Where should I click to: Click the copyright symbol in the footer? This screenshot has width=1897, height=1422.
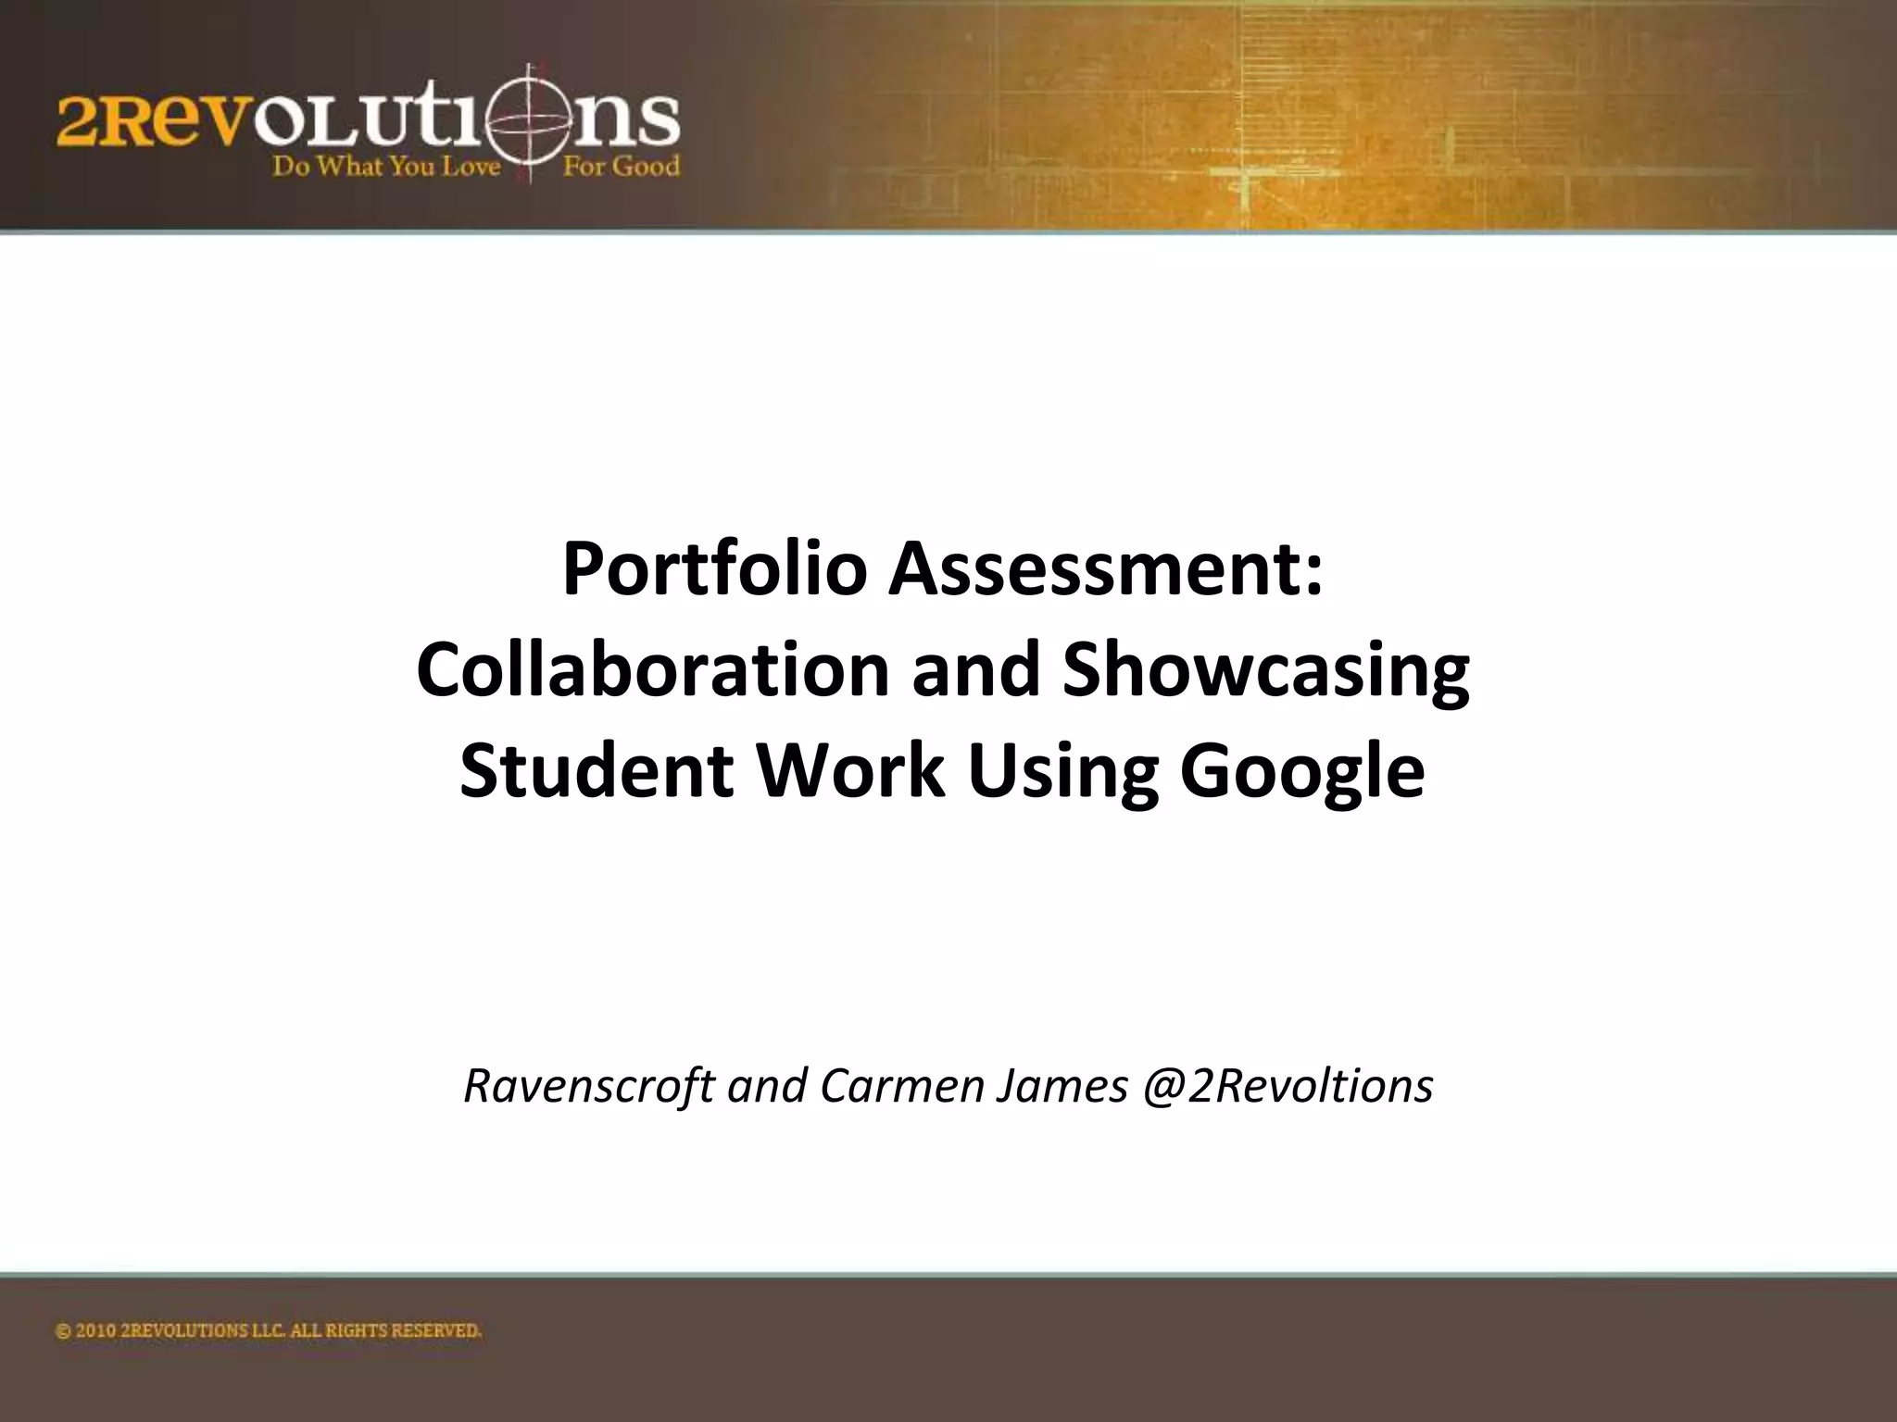click(x=63, y=1333)
